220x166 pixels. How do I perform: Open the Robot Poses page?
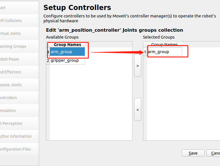[x=17, y=59]
